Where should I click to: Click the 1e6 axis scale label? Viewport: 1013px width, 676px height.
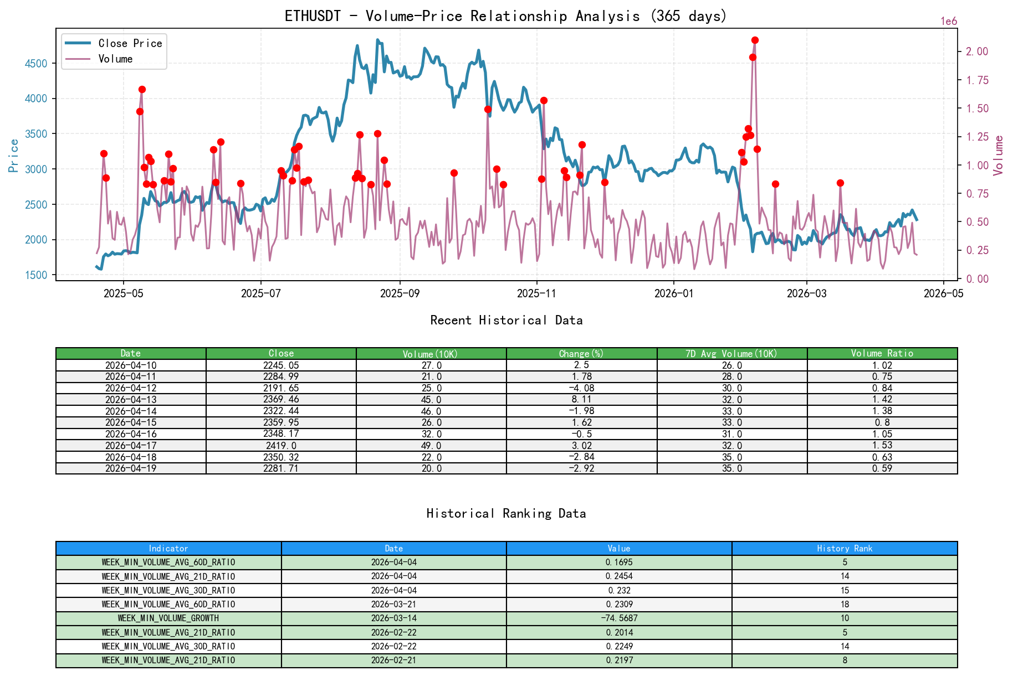949,22
